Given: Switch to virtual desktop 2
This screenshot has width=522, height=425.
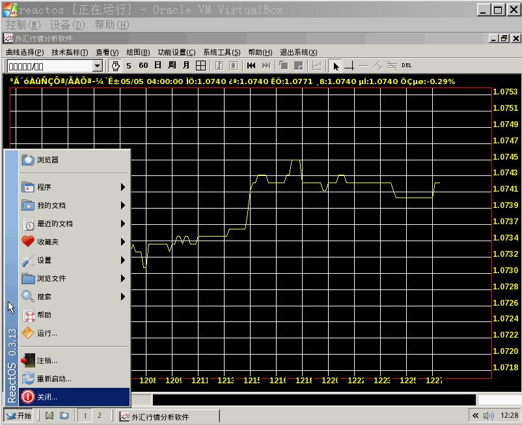Looking at the screenshot, I should point(99,416).
